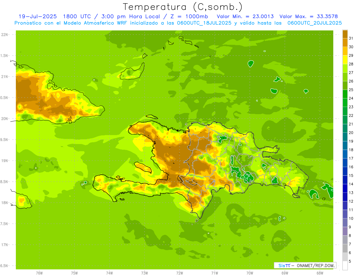Image resolution: width=359 pixels, height=277 pixels.
Task: Click the '76W' longitude label
Action: (39, 273)
